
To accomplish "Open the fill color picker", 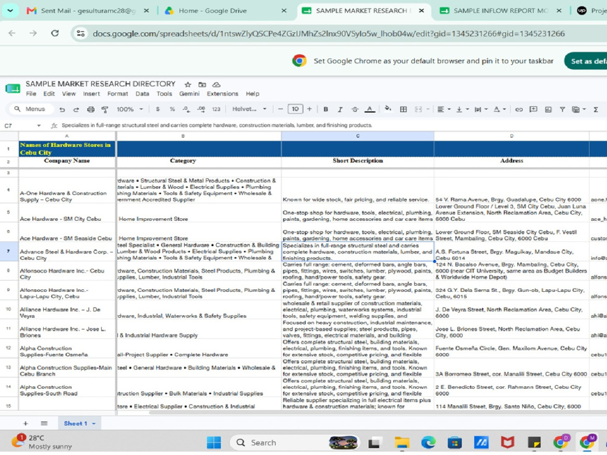I will point(387,109).
